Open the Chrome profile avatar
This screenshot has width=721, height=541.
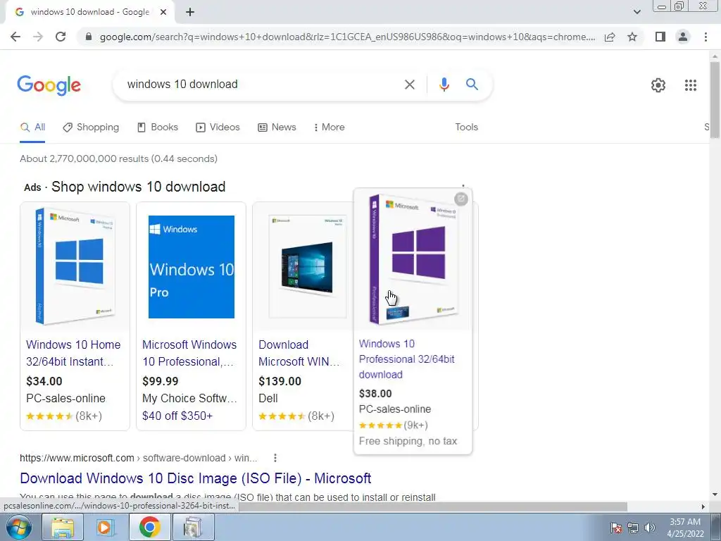(683, 37)
